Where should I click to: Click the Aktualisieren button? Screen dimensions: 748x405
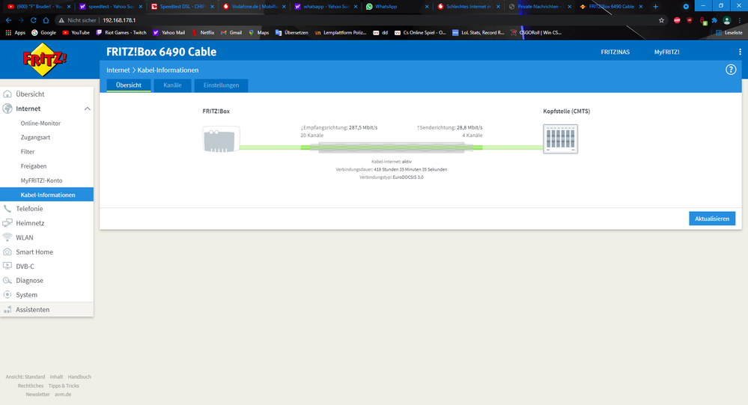pos(712,219)
